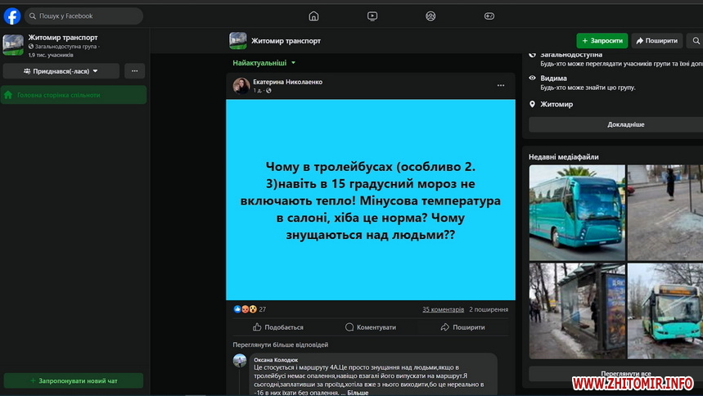Open the Watch video icon
Viewport: 703px width, 396px height.
[x=372, y=16]
